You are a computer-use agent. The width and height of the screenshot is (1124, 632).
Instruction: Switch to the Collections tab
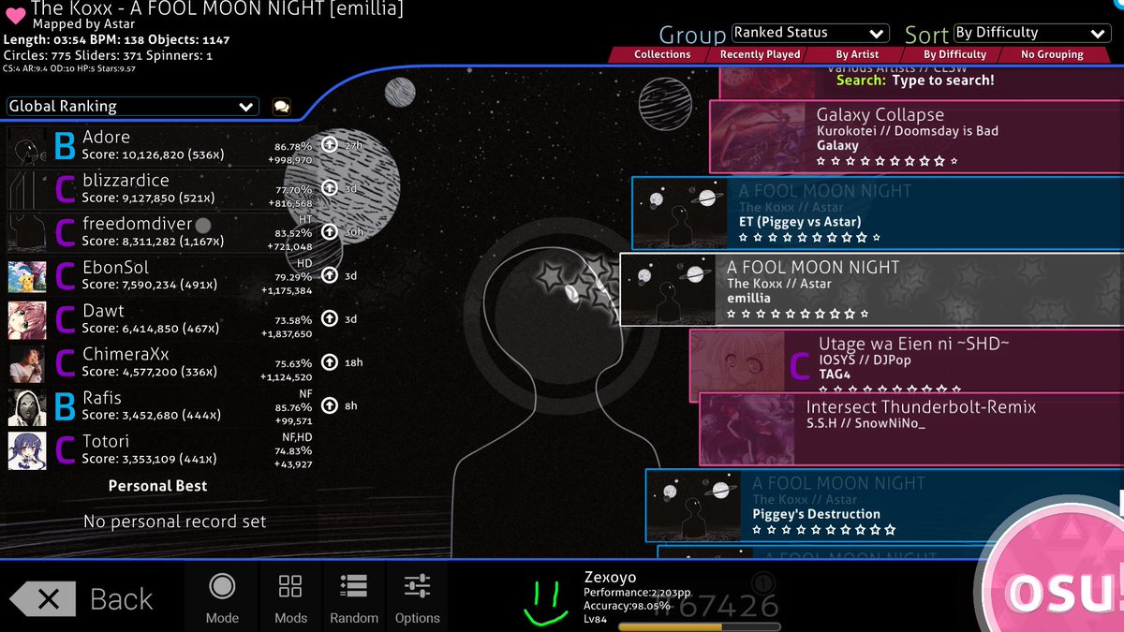(x=662, y=54)
